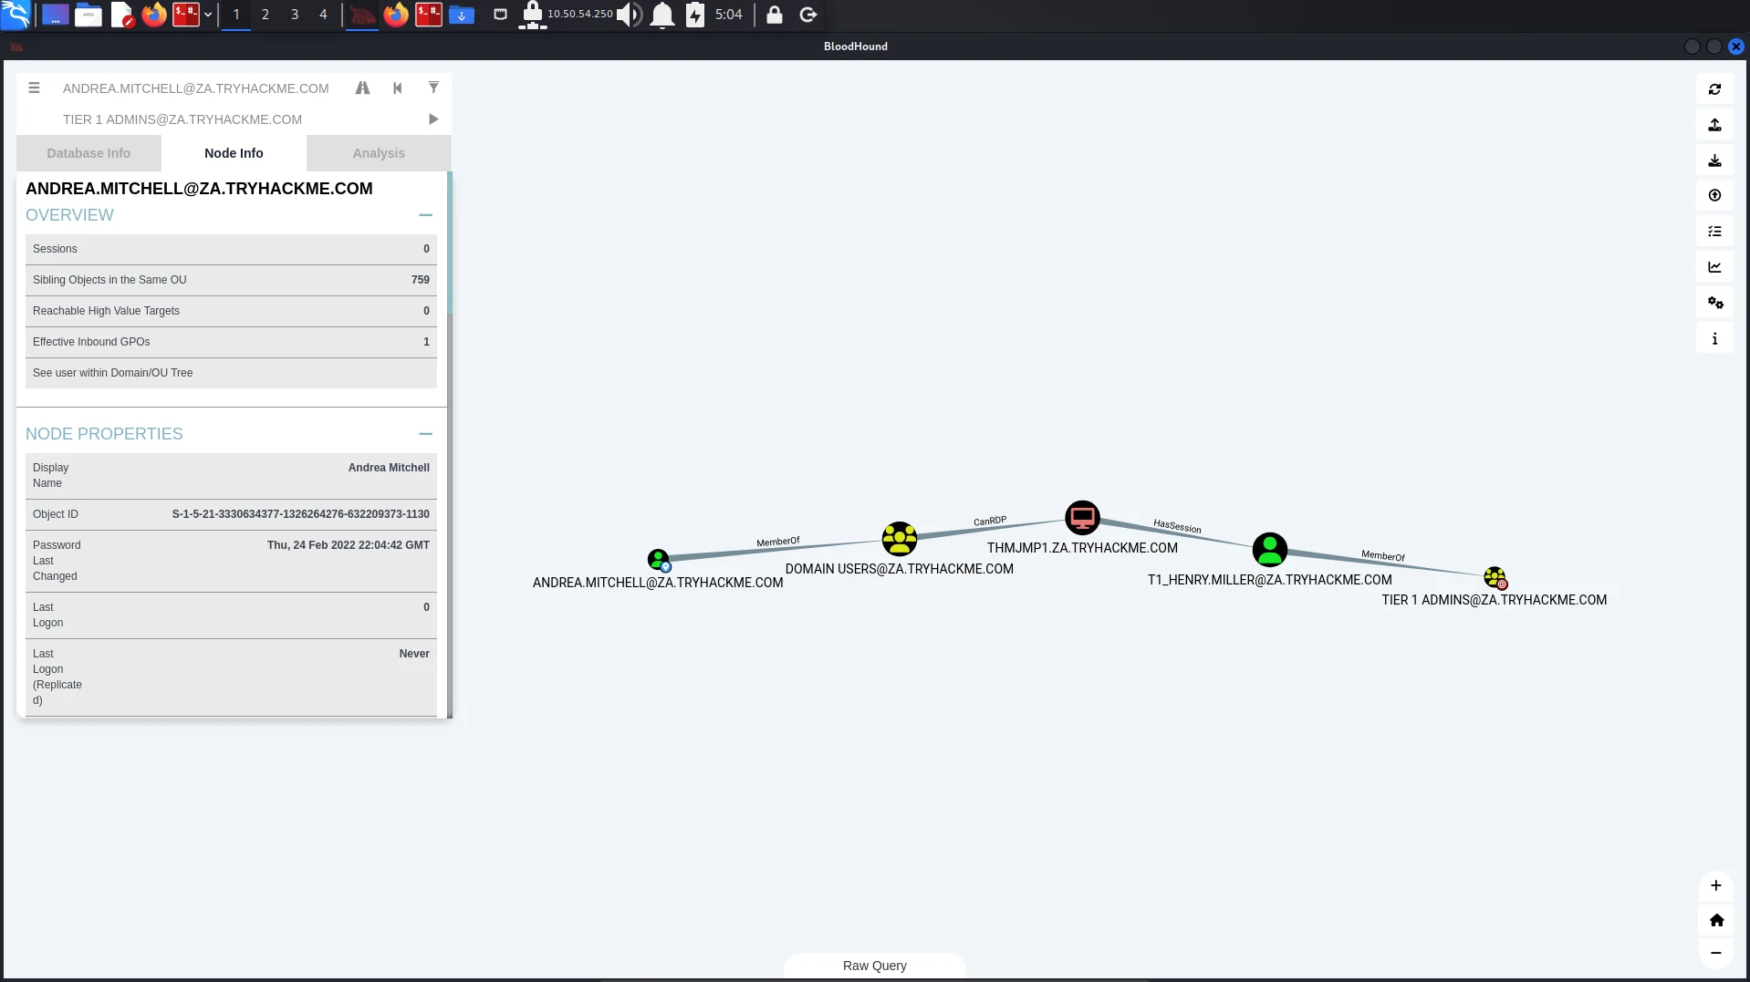This screenshot has width=1750, height=982.
Task: Click the lock screen icon
Action: [x=774, y=15]
